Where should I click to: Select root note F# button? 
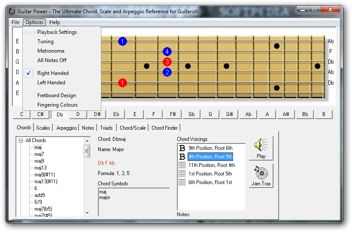[x=173, y=114]
